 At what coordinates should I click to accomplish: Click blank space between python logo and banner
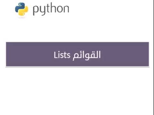click(x=77, y=30)
